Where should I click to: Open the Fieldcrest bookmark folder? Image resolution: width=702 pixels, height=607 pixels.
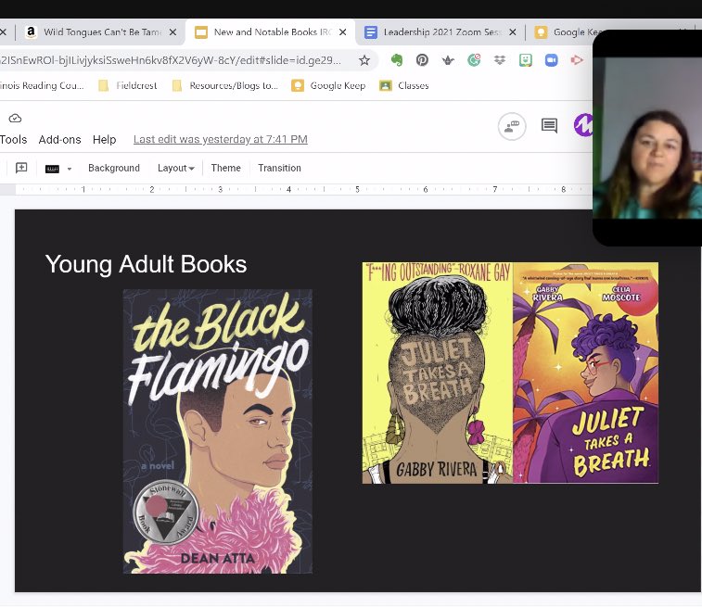(128, 85)
